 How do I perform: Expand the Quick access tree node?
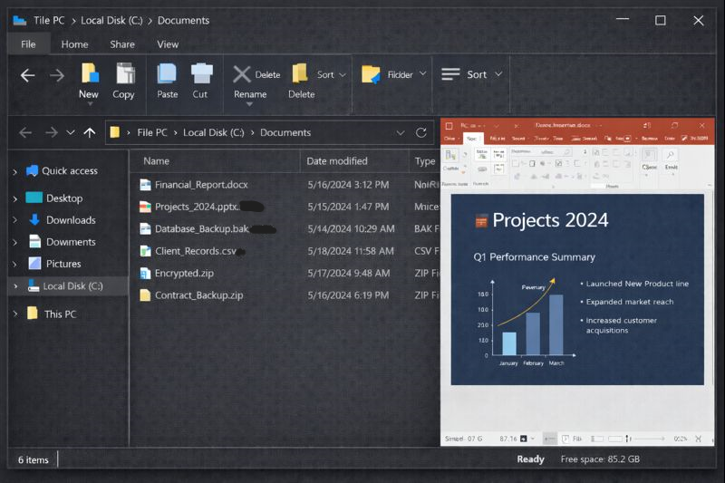coord(14,171)
